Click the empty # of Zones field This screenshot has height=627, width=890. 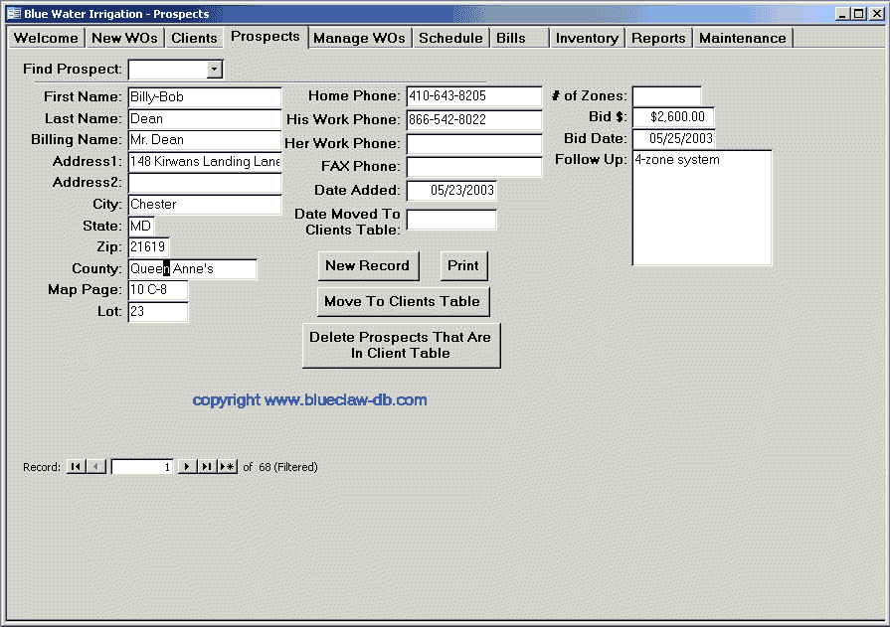(x=667, y=96)
